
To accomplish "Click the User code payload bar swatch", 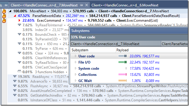I will pyautogui.click(x=123, y=56).
